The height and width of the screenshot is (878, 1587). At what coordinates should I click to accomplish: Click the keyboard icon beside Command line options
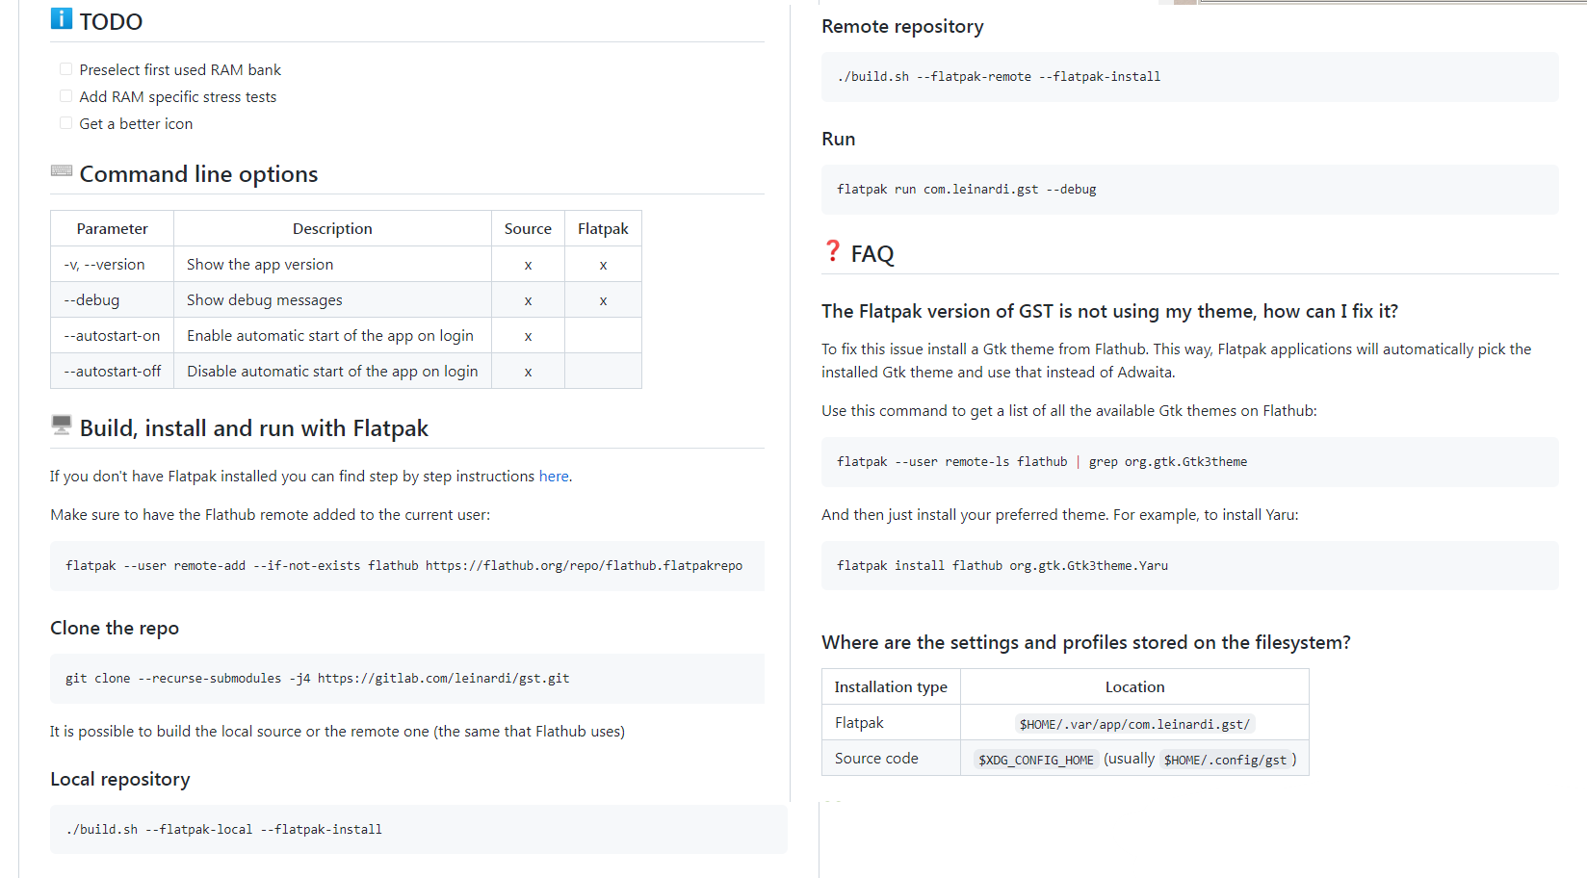pyautogui.click(x=62, y=170)
